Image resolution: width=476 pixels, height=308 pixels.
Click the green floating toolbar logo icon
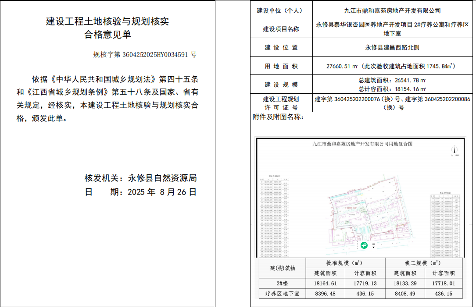click(x=364, y=245)
